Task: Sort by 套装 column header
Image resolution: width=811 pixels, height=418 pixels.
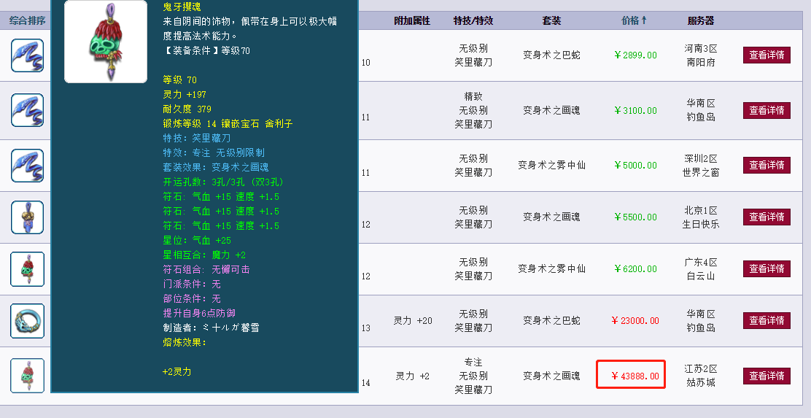Action: coord(551,20)
